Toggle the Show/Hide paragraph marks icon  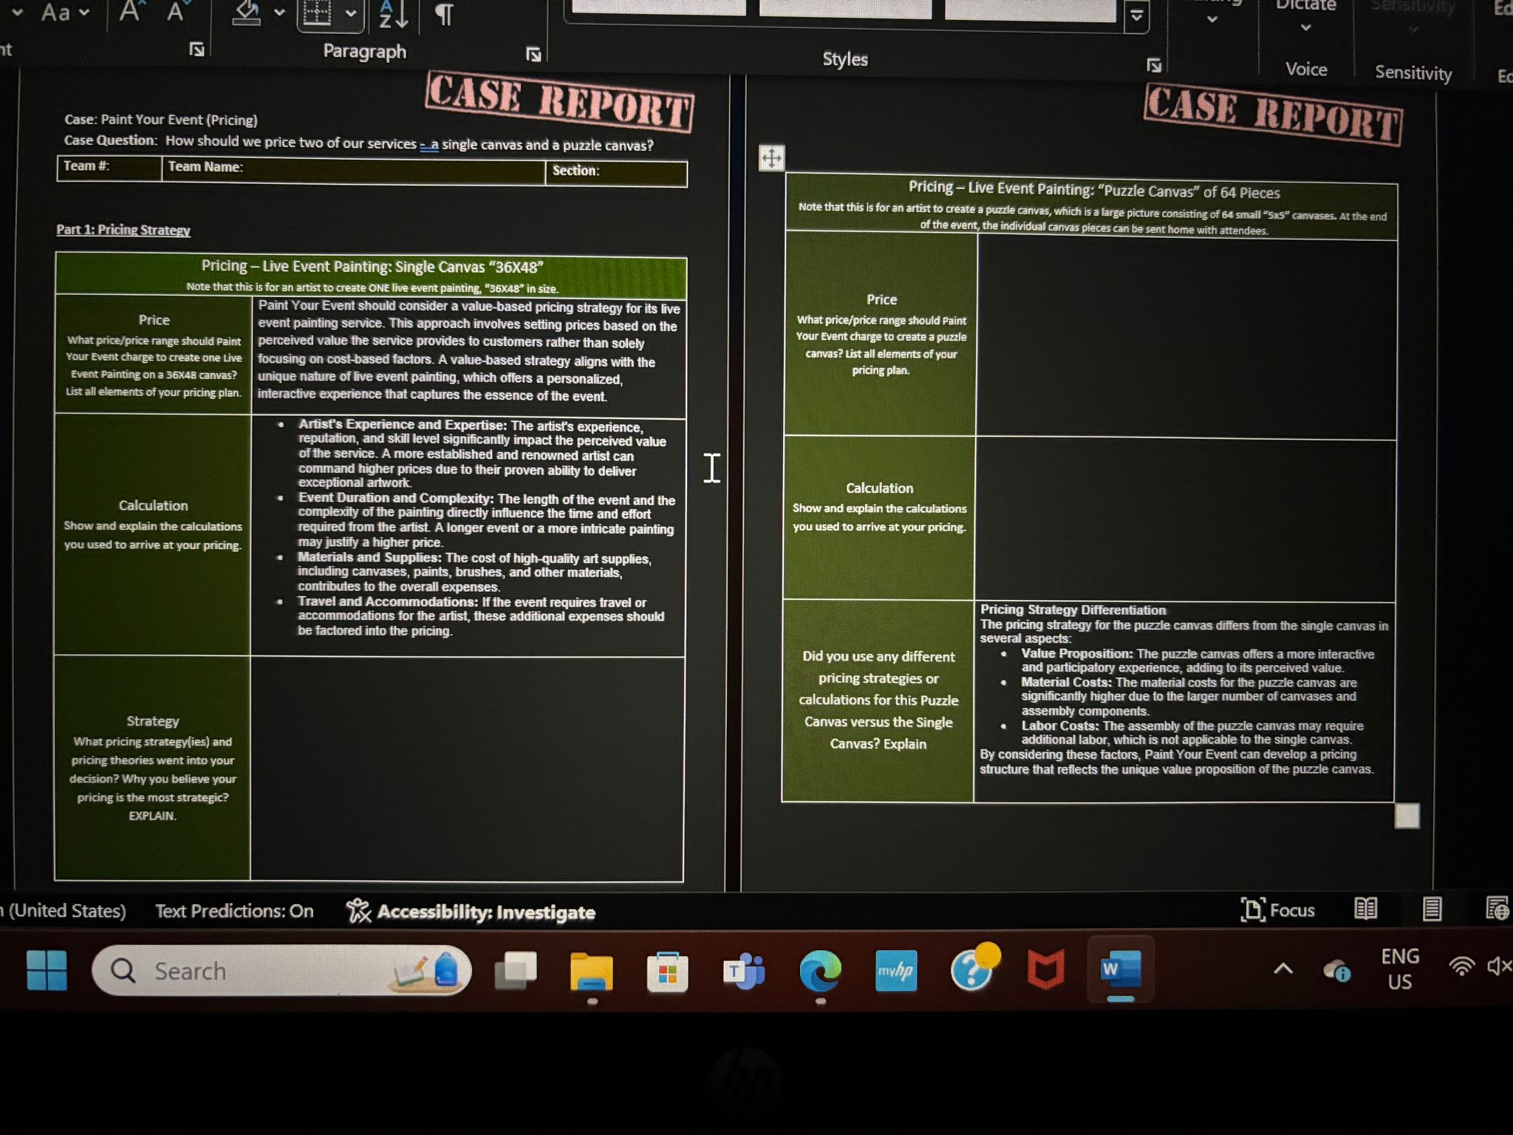(x=443, y=15)
